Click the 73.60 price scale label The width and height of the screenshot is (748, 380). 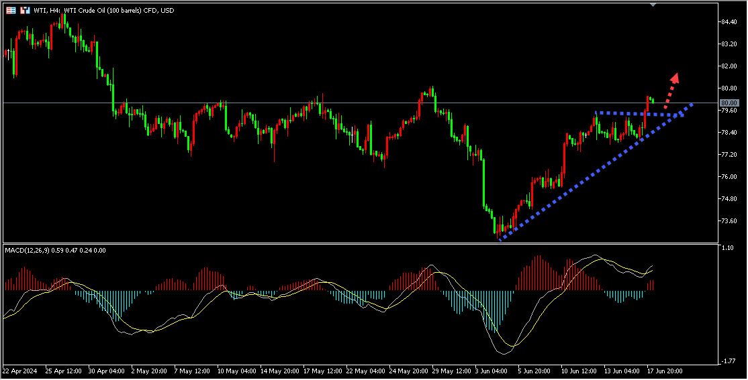(729, 220)
